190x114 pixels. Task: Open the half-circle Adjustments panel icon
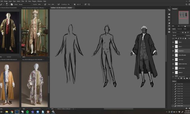tap(169, 23)
